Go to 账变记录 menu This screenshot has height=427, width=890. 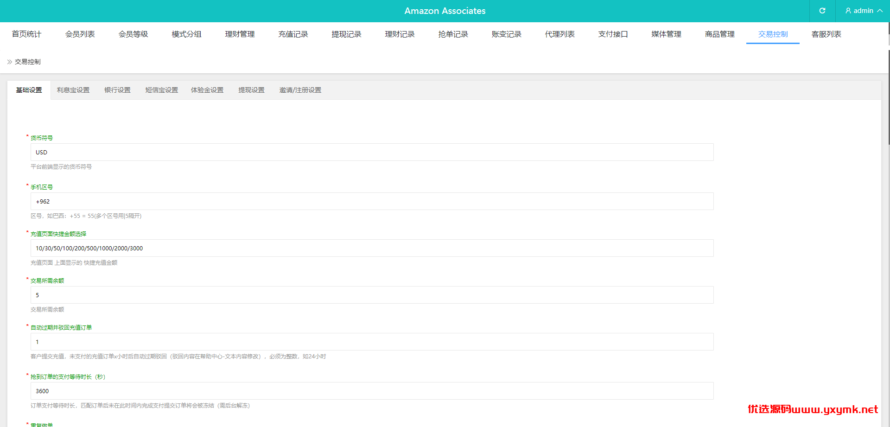[x=506, y=34]
